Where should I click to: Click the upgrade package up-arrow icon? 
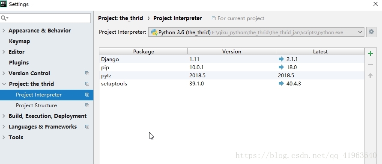tap(370, 76)
